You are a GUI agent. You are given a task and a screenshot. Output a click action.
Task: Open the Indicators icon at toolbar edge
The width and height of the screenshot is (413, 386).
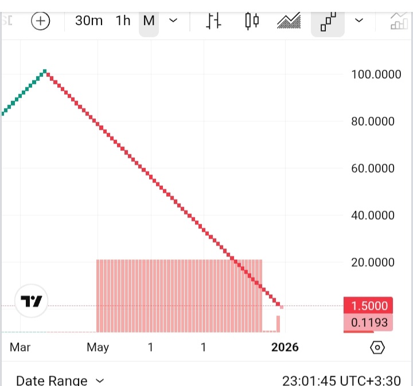[x=398, y=21]
